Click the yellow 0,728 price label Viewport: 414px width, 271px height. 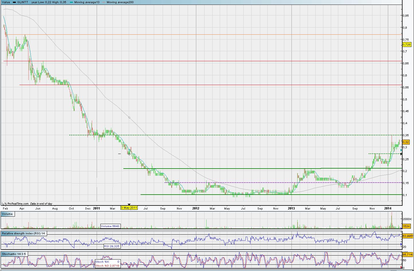[407, 44]
